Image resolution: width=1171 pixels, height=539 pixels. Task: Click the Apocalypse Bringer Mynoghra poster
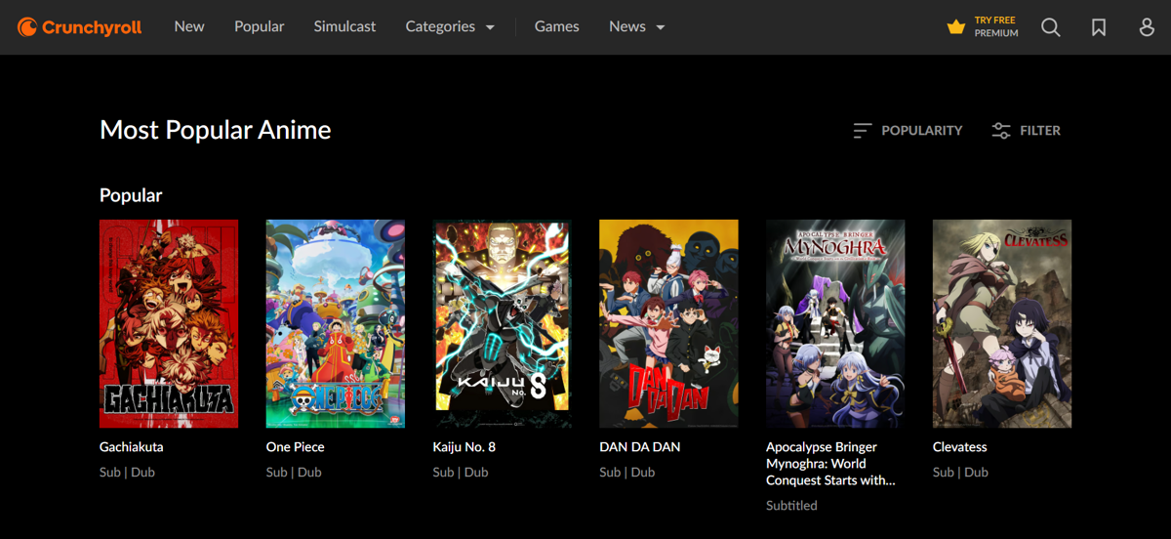835,324
